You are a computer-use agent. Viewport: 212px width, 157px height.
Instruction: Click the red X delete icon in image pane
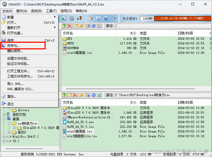[x=70, y=26]
